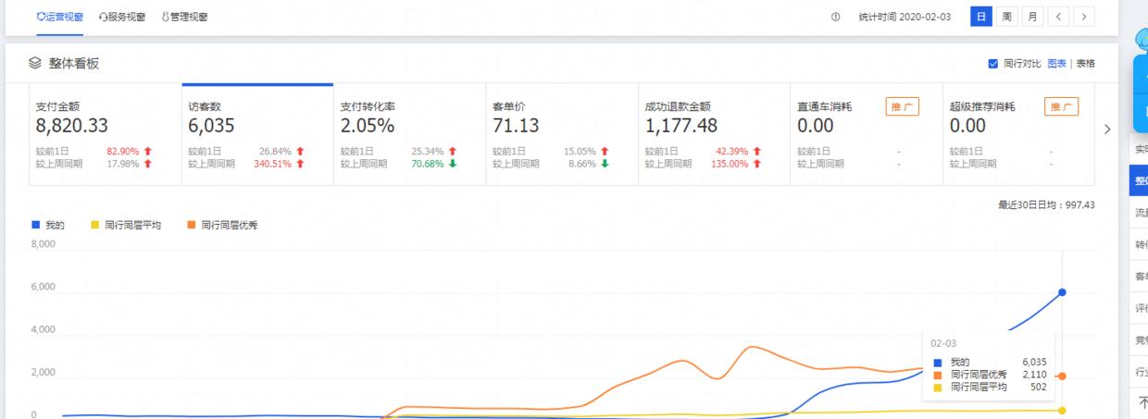Click 推广 button beside 直通车消耗

pyautogui.click(x=902, y=106)
